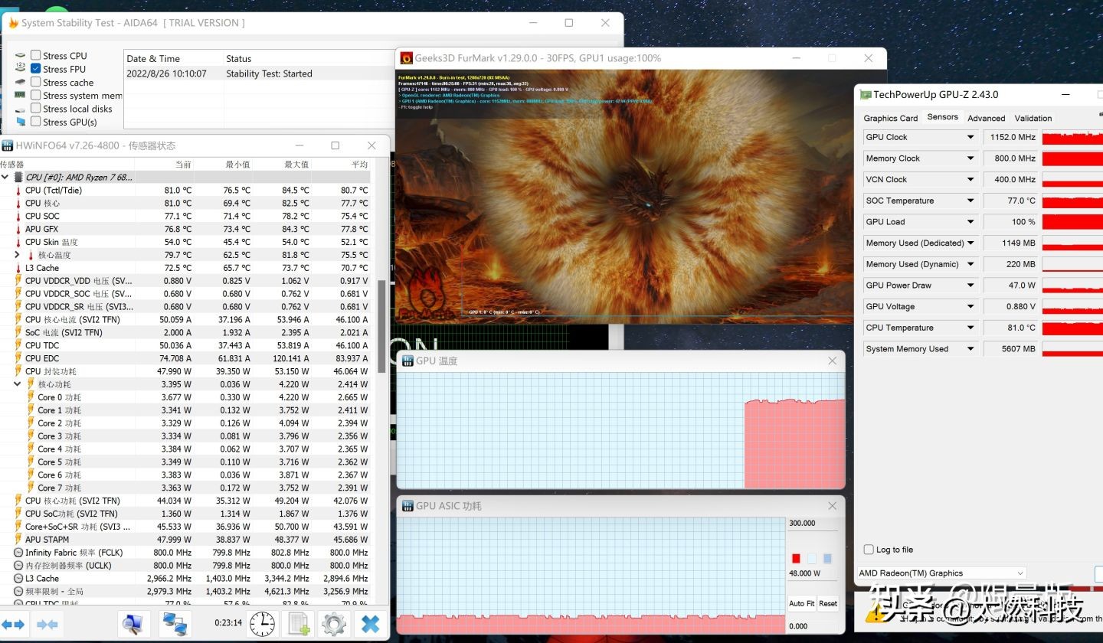Image resolution: width=1103 pixels, height=643 pixels.
Task: Click the red color swatch in graph panel
Action: point(796,558)
